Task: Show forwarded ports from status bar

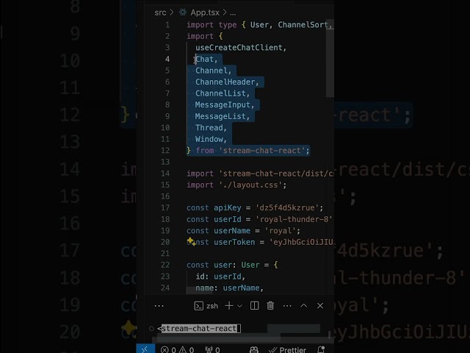Action: [212, 350]
